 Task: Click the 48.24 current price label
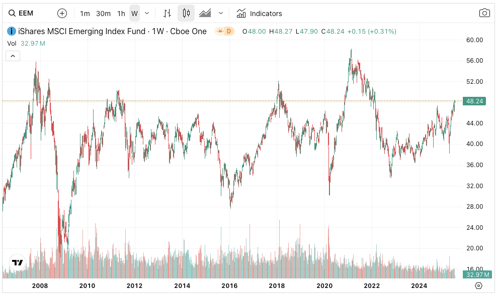pos(475,101)
